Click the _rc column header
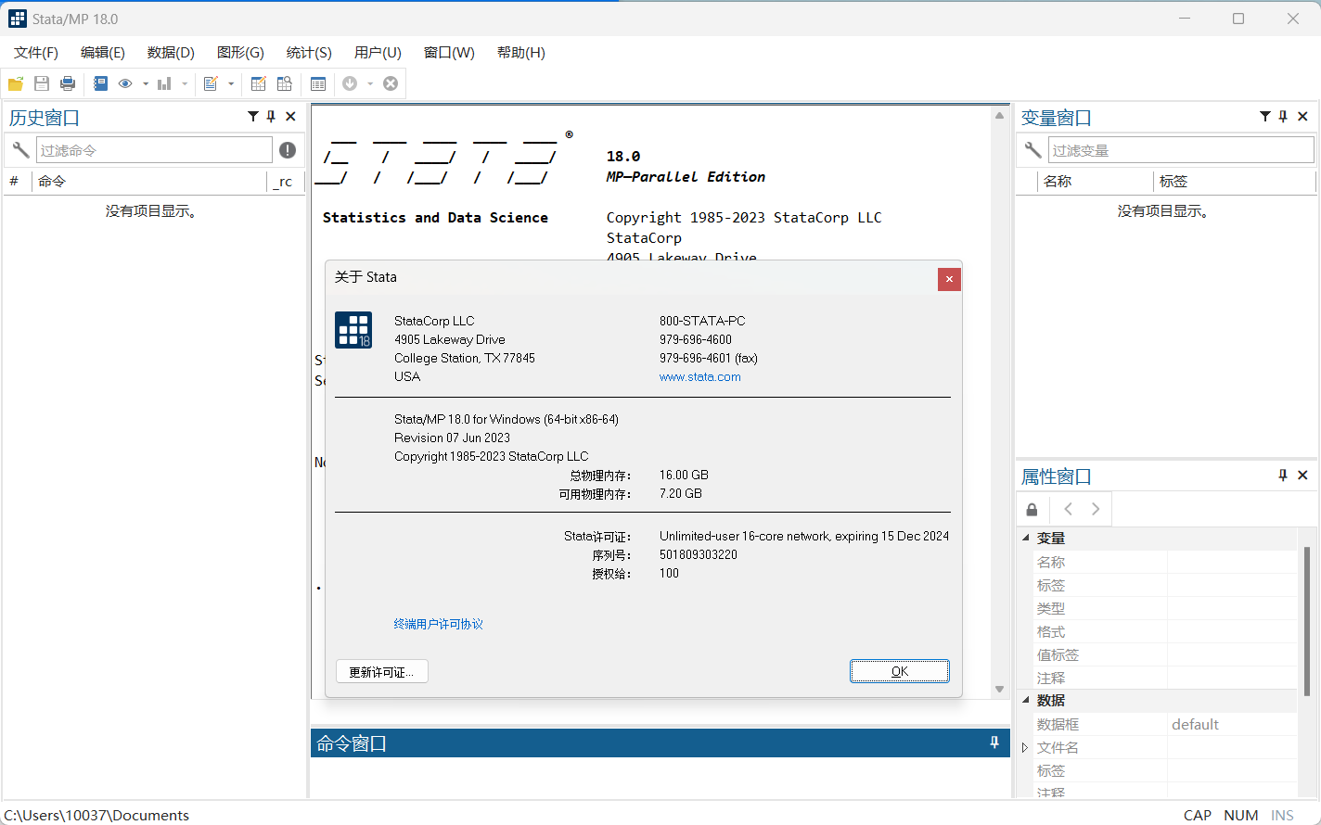 point(285,182)
